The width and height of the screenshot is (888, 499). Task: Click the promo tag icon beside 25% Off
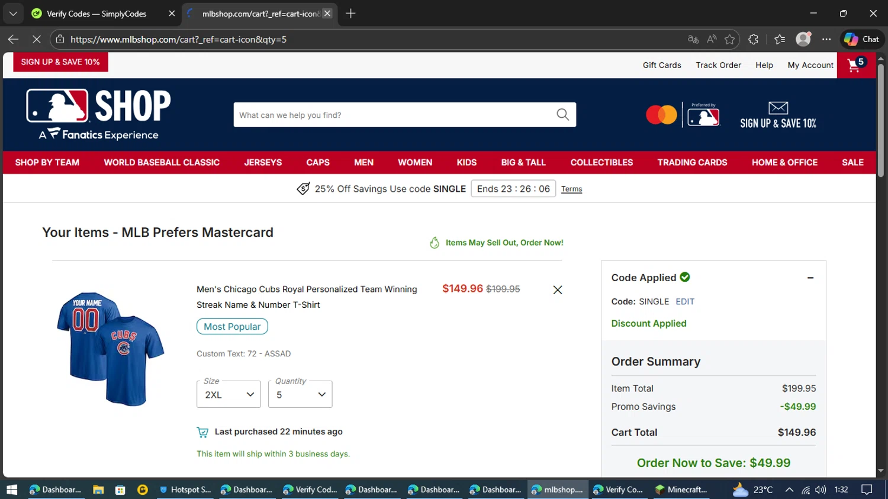point(303,189)
